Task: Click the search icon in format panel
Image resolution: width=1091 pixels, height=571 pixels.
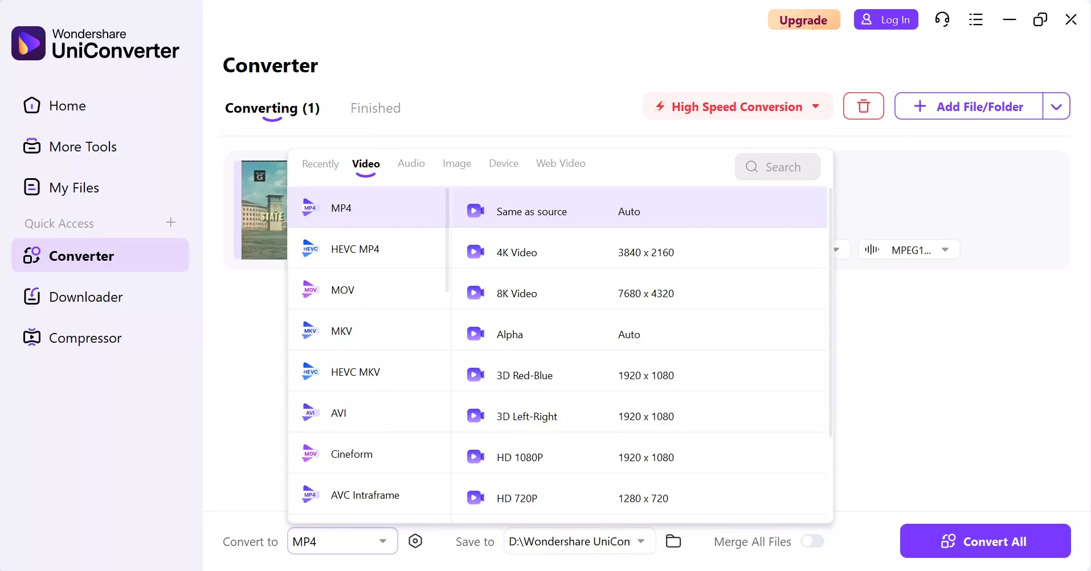Action: point(751,166)
